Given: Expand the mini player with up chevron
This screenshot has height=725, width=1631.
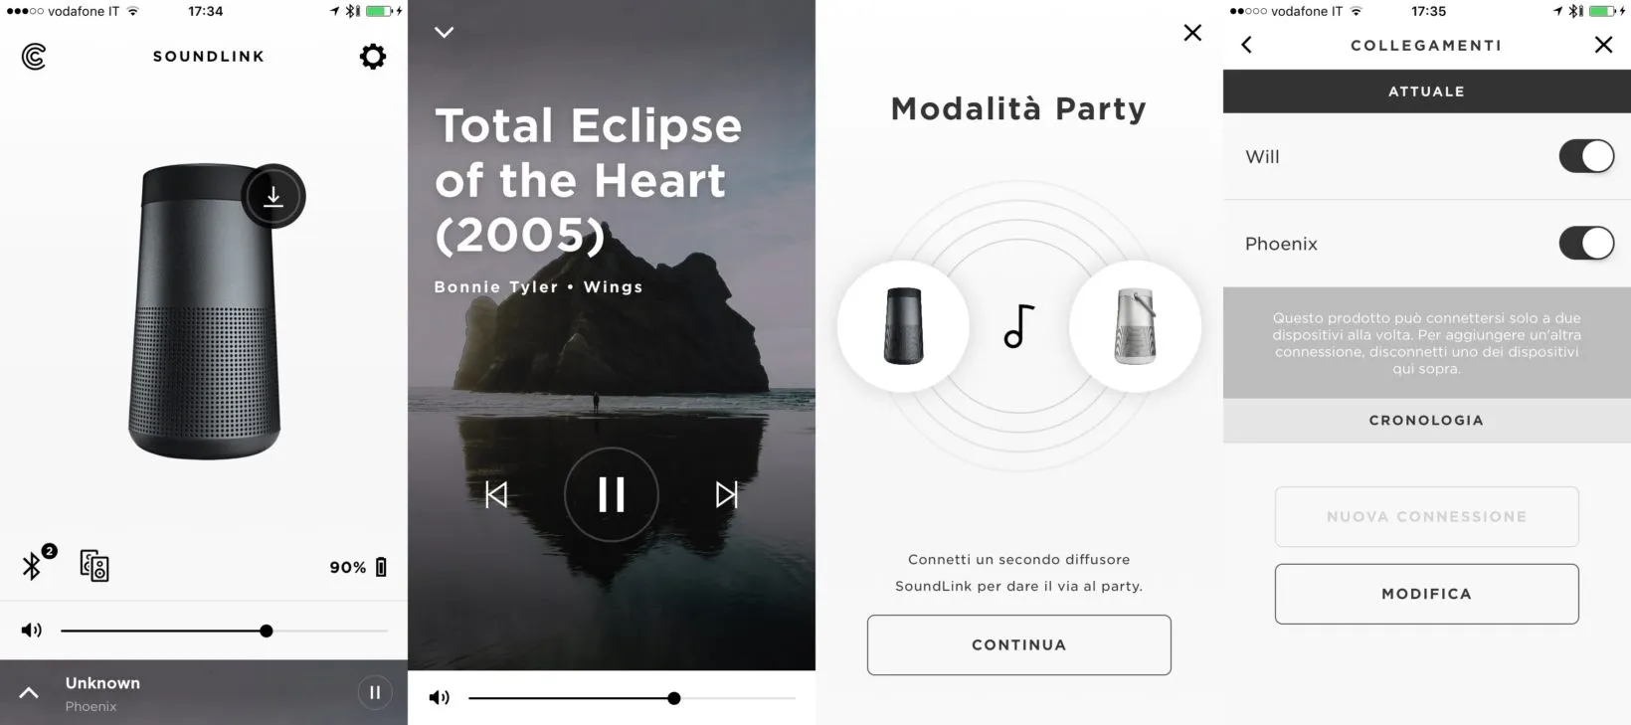Looking at the screenshot, I should coord(29,693).
